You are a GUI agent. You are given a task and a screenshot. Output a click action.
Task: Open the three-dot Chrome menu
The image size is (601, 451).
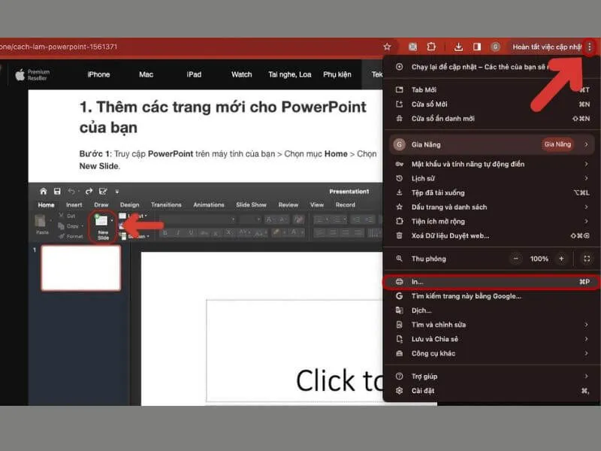590,47
